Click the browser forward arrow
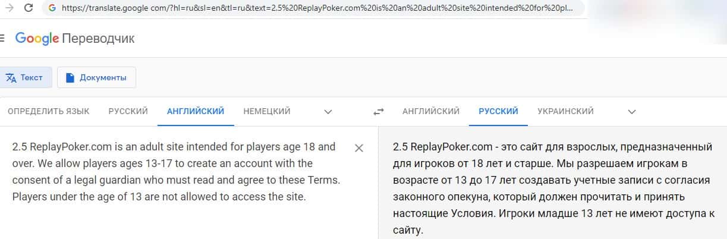 point(9,8)
